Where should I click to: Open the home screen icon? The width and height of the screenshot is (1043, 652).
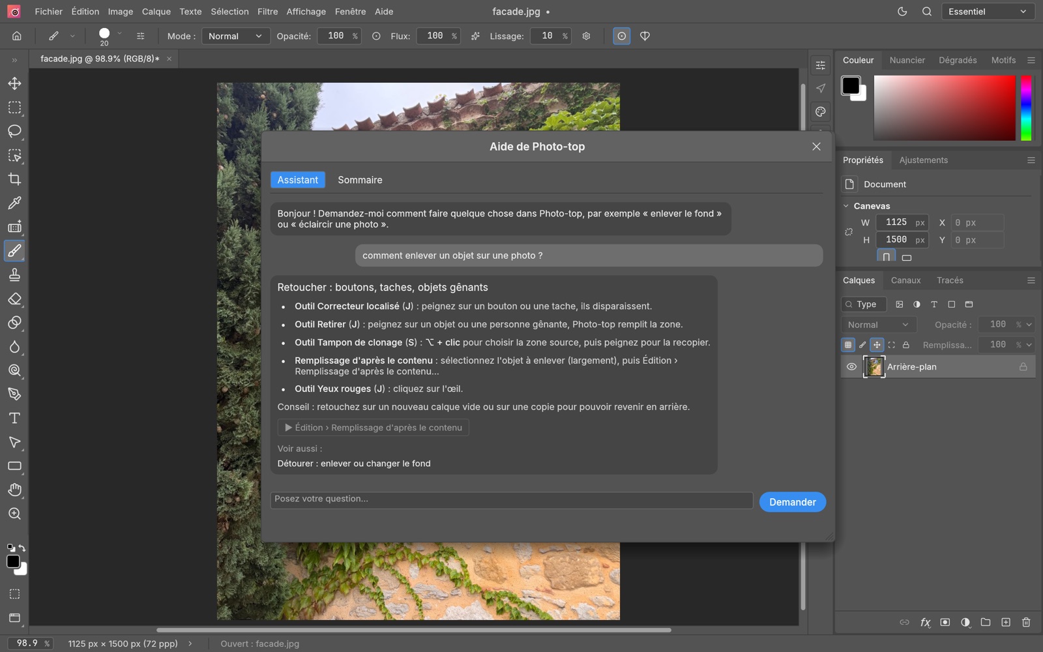click(x=17, y=36)
